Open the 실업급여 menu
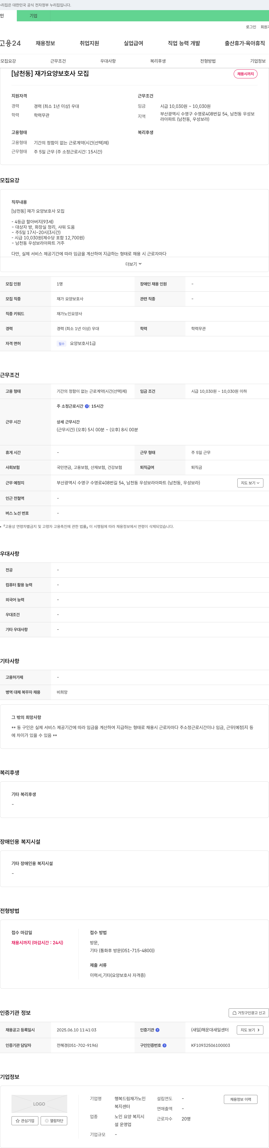This screenshot has height=1148, width=269. pyautogui.click(x=133, y=43)
